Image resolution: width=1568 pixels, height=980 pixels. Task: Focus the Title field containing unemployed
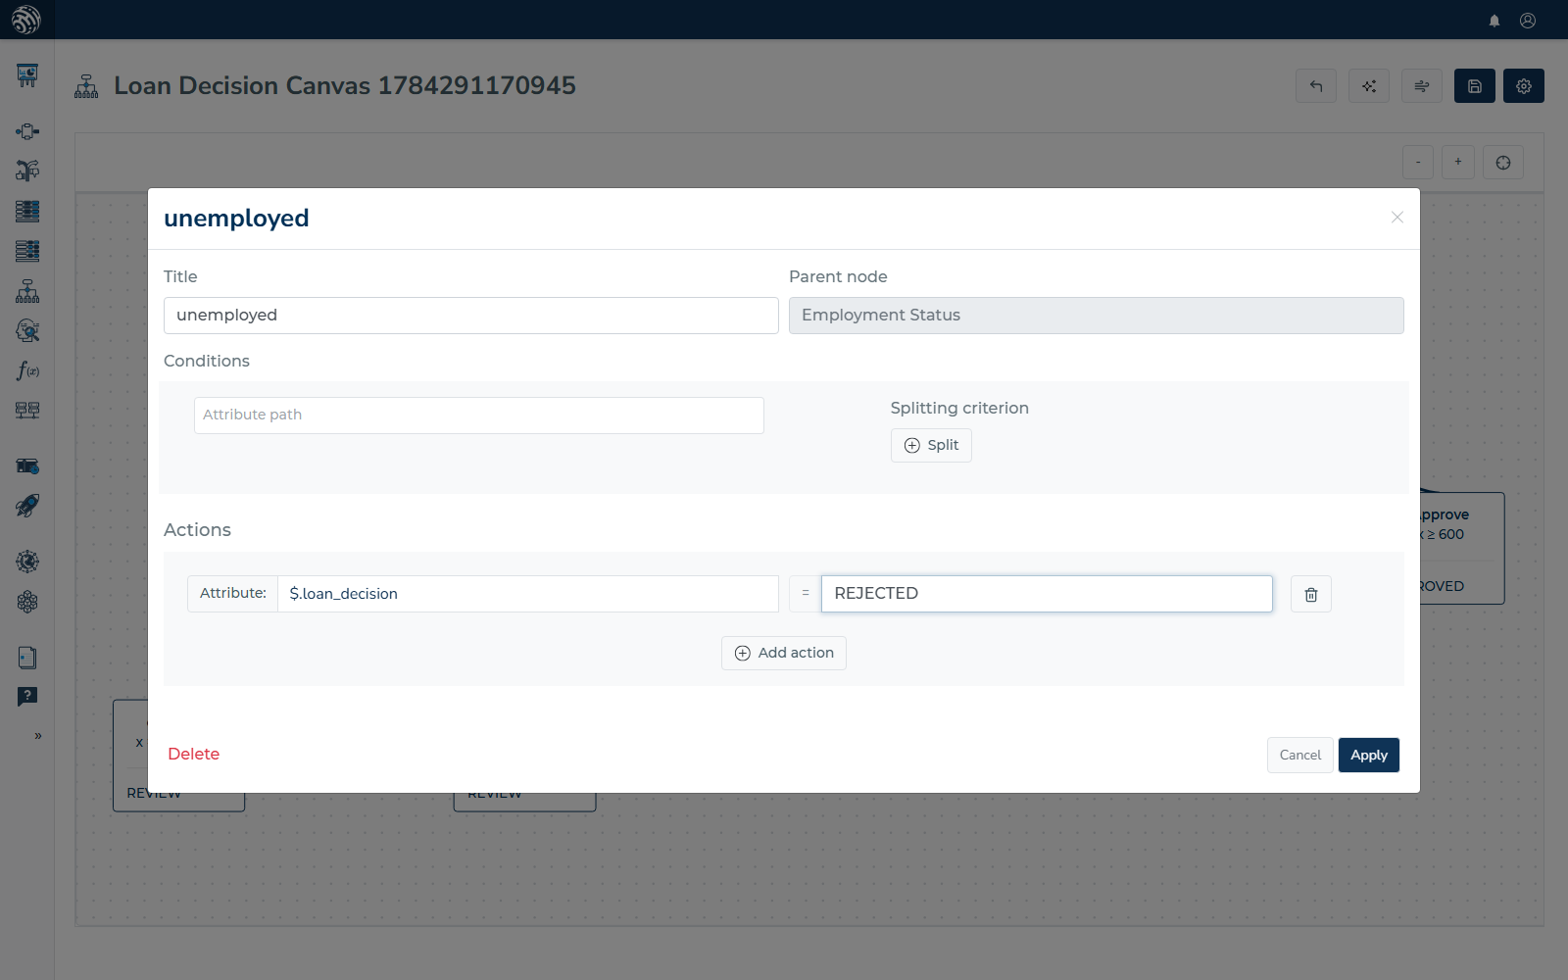471,316
